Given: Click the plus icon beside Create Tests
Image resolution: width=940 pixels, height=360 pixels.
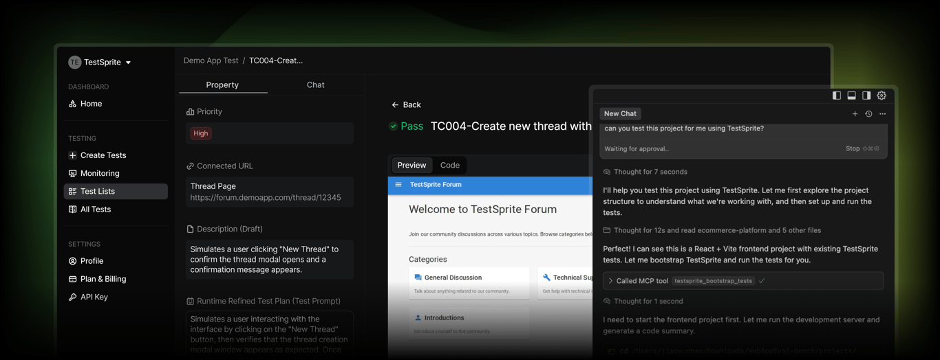Looking at the screenshot, I should [x=72, y=155].
